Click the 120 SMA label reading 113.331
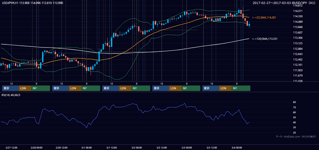Image resolution: width=319 pixels, height=150 pixels. click(265, 39)
